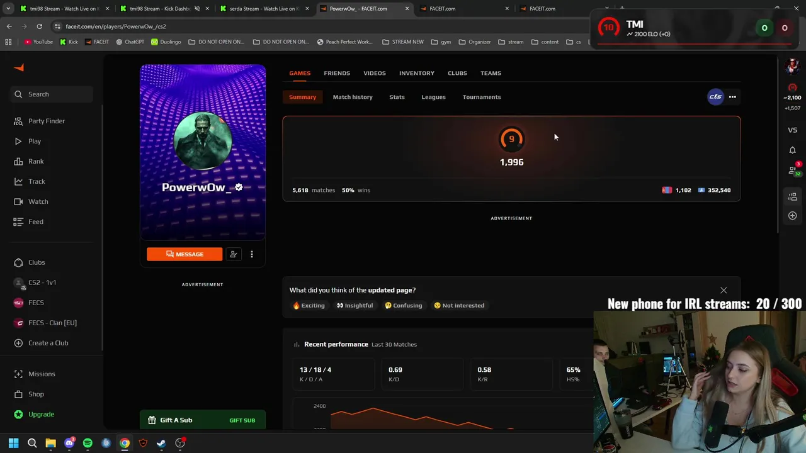Open Feed in the sidebar

[29, 221]
